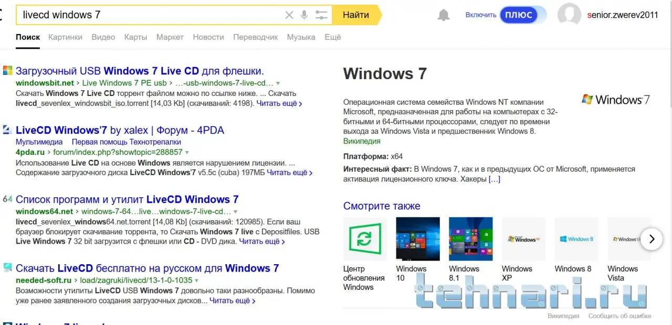Expand Читать ещё under 4PDA result
This screenshot has width=672, height=325.
pyautogui.click(x=290, y=172)
